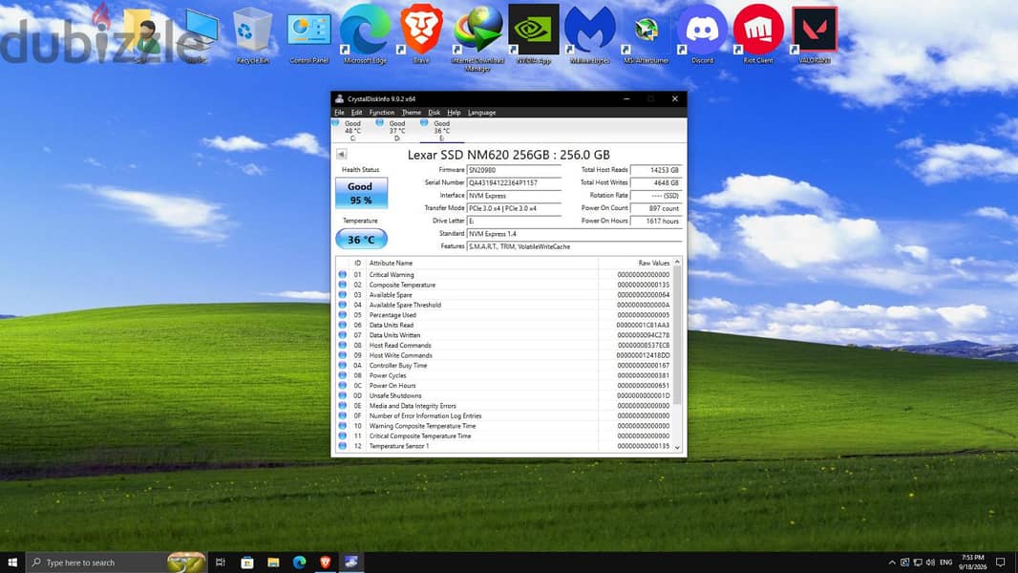This screenshot has height=573, width=1018.
Task: Select the Media and Data Integrity Errors row
Action: 504,406
